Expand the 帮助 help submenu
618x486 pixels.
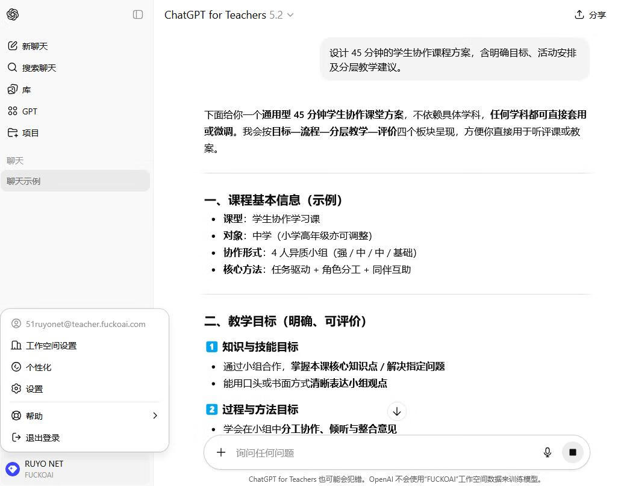(84, 416)
